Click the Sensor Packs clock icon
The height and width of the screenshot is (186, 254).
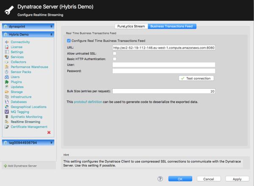[x=7, y=72]
